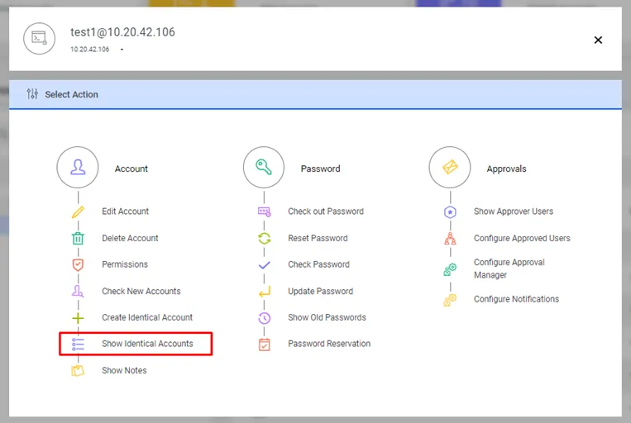Click the return arrow Update Password icon
631x423 pixels.
click(x=265, y=292)
